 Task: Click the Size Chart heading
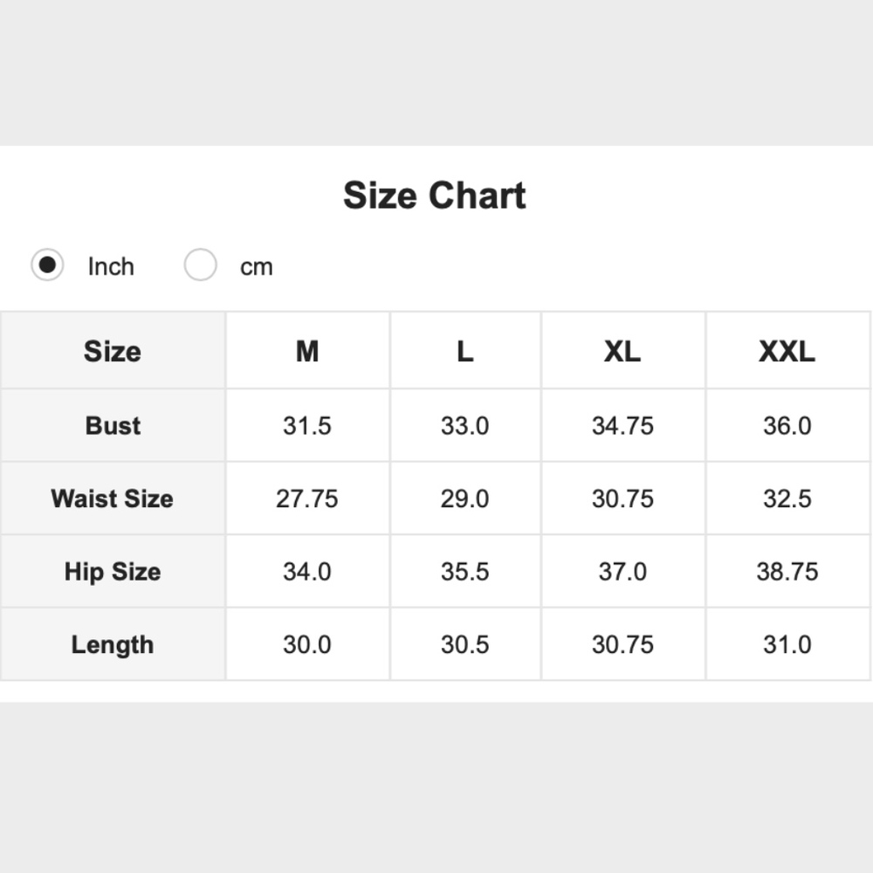(x=434, y=196)
